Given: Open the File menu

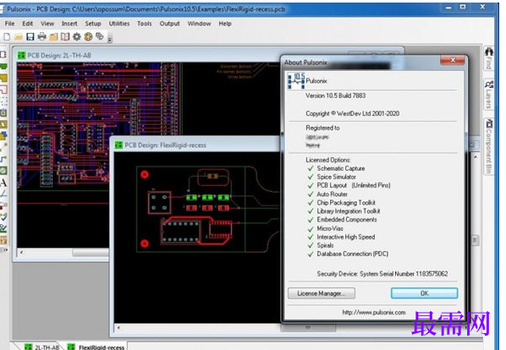Looking at the screenshot, I should coord(9,24).
